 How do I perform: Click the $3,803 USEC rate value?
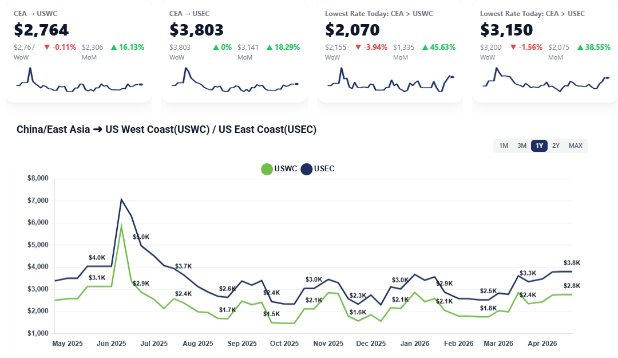pyautogui.click(x=196, y=30)
